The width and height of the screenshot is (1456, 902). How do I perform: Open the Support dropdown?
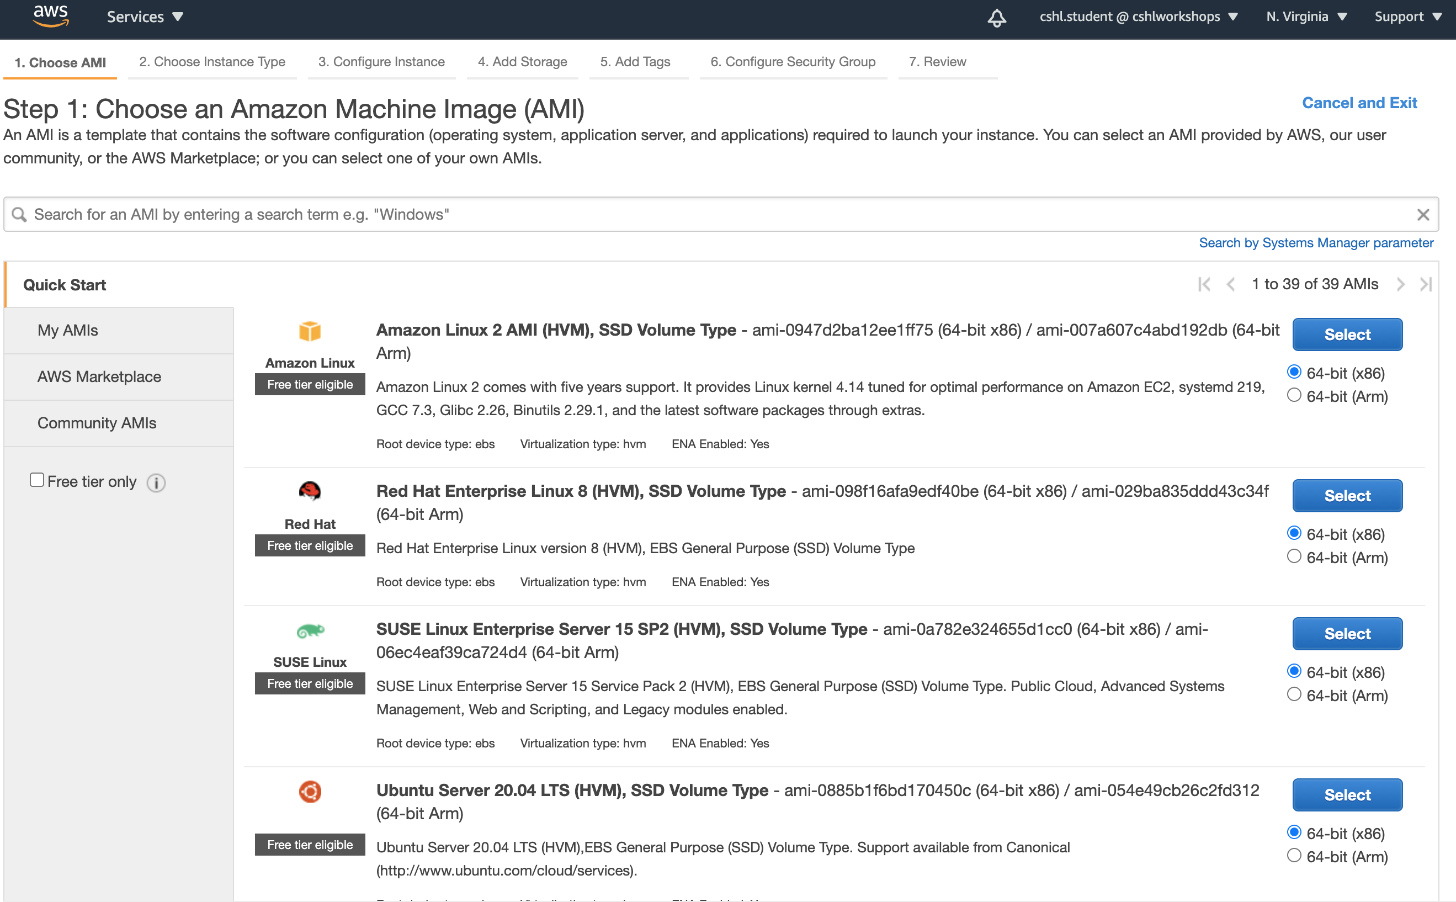click(x=1407, y=16)
